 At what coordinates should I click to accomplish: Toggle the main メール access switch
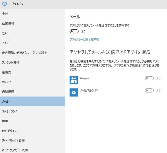(x=74, y=31)
